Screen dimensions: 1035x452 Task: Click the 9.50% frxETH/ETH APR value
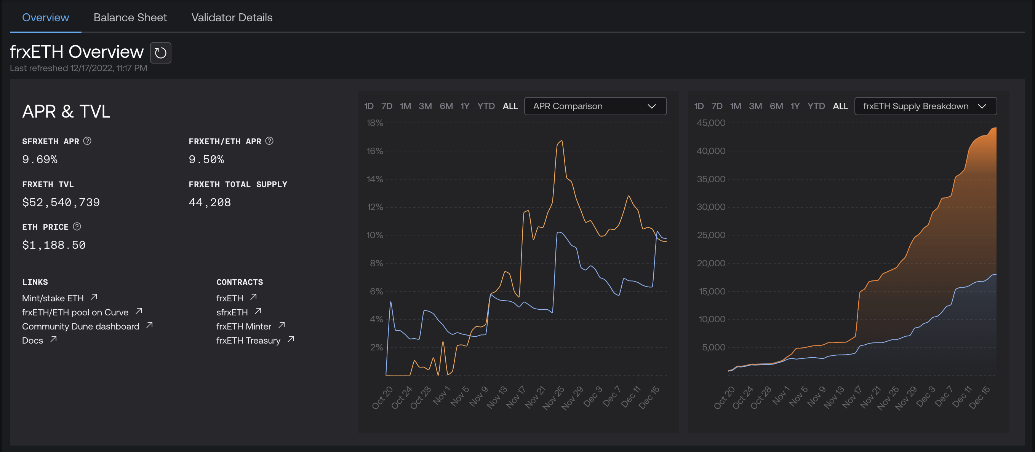tap(206, 159)
